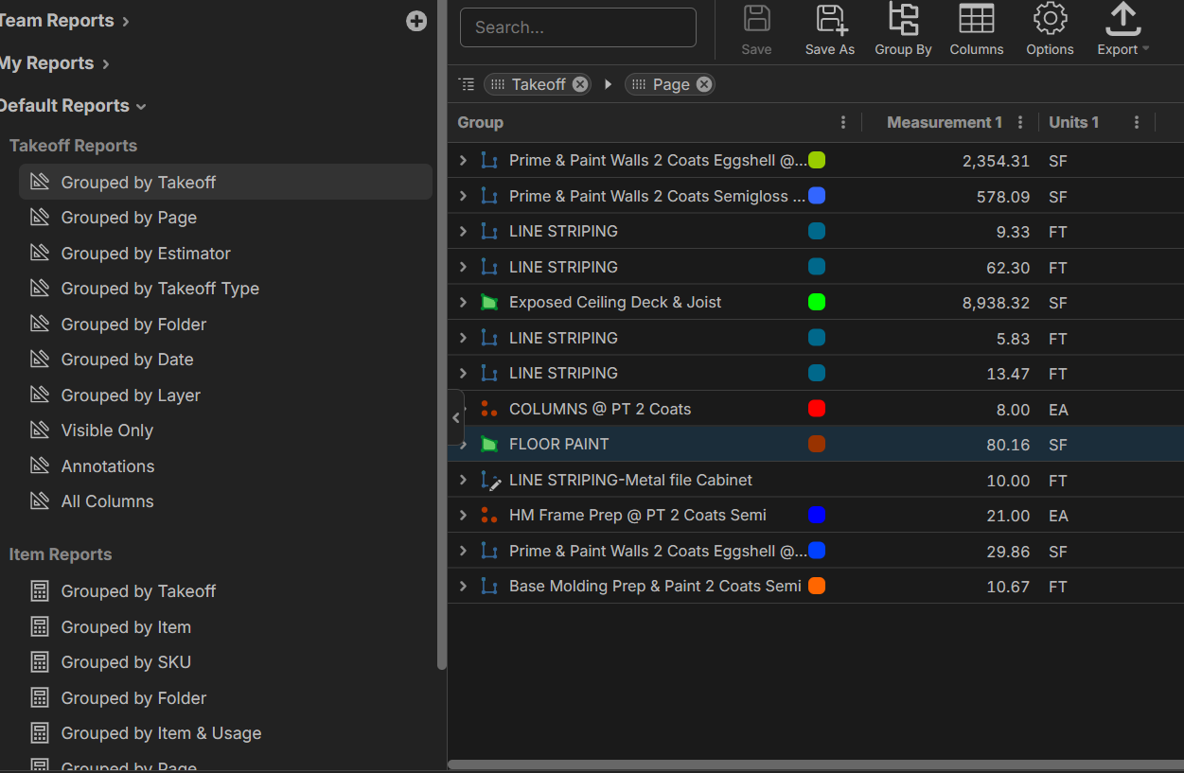Expand the Exposed Ceiling Deck & Joist row
Viewport: 1184px width, 773px height.
click(x=463, y=303)
